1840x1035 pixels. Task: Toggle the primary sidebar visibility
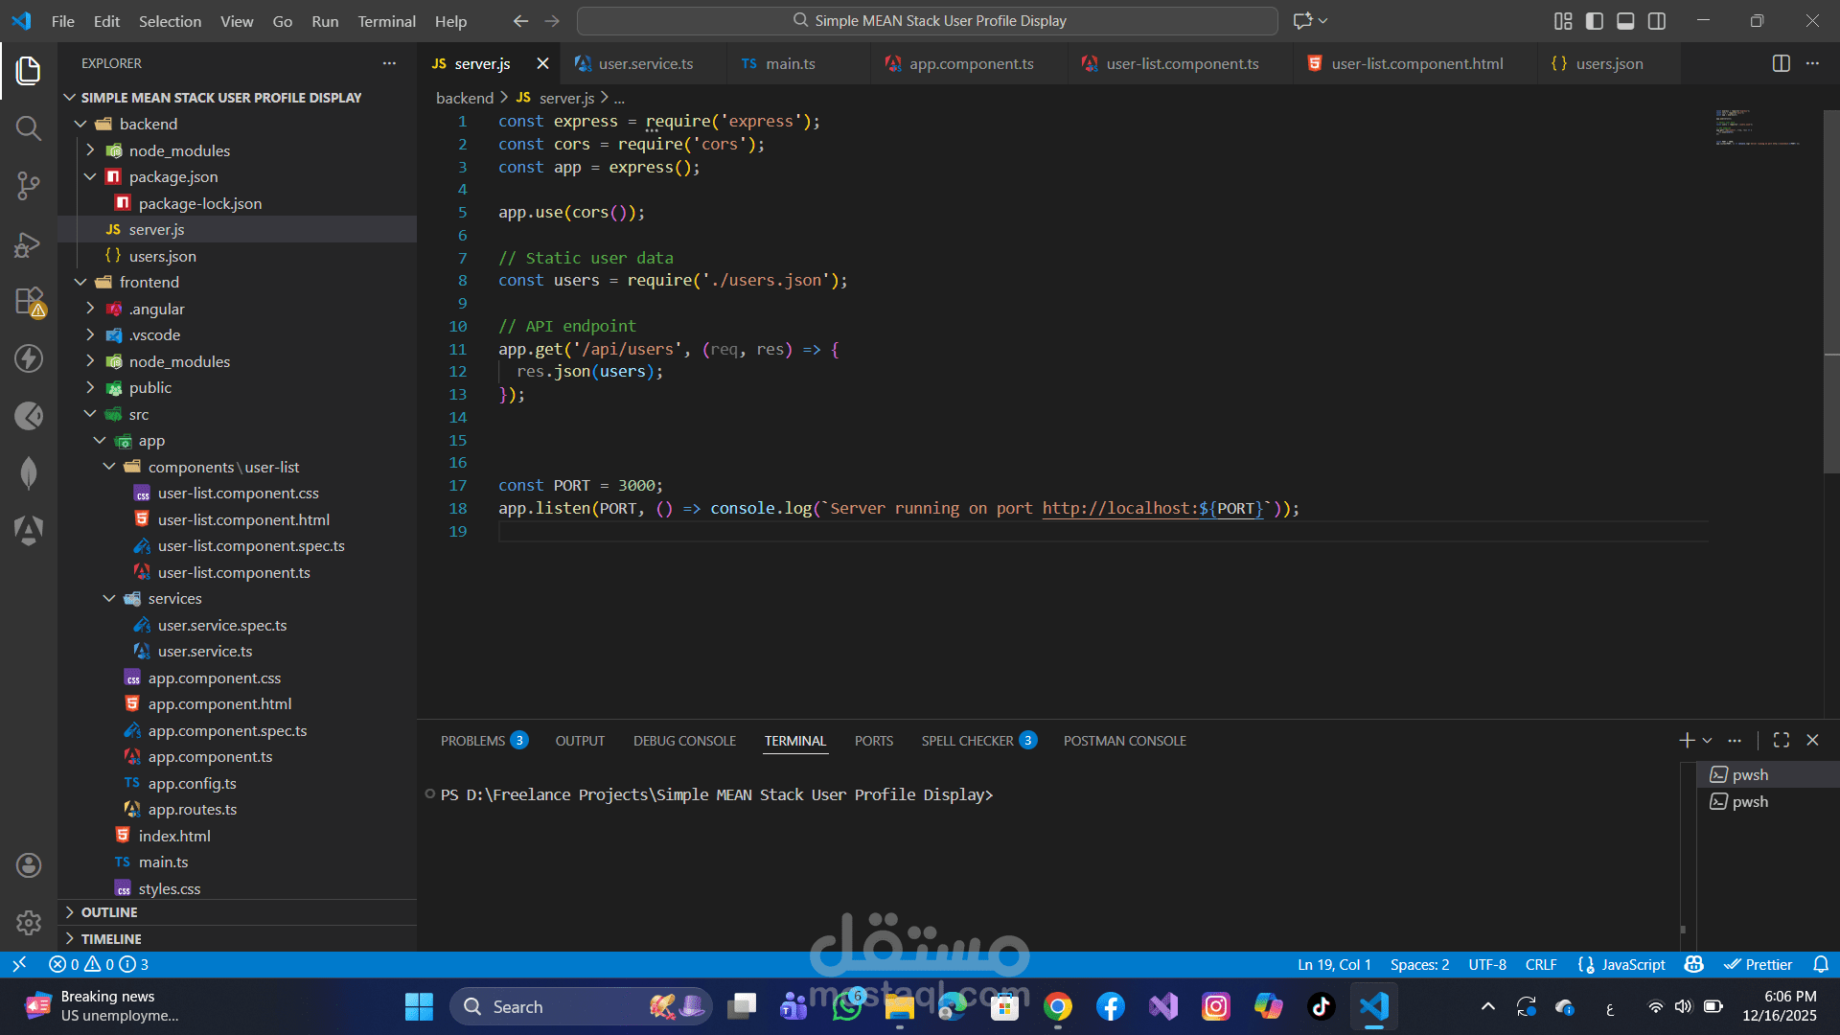(1593, 20)
